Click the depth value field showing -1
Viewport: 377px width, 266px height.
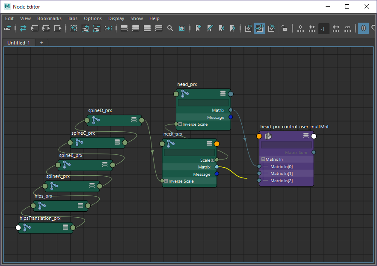pyautogui.click(x=324, y=29)
